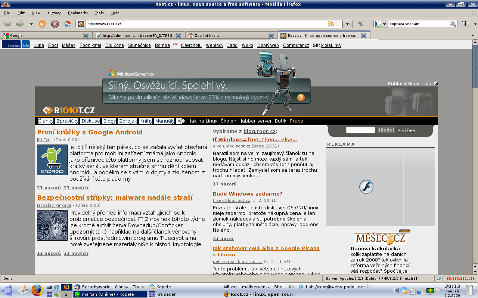This screenshot has height=298, width=478.
Task: Click the red Stop loading icon
Action: [x=55, y=24]
